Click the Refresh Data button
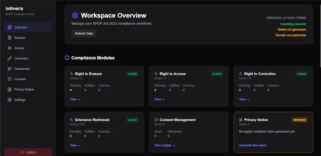This screenshot has height=156, width=321. pyautogui.click(x=84, y=34)
